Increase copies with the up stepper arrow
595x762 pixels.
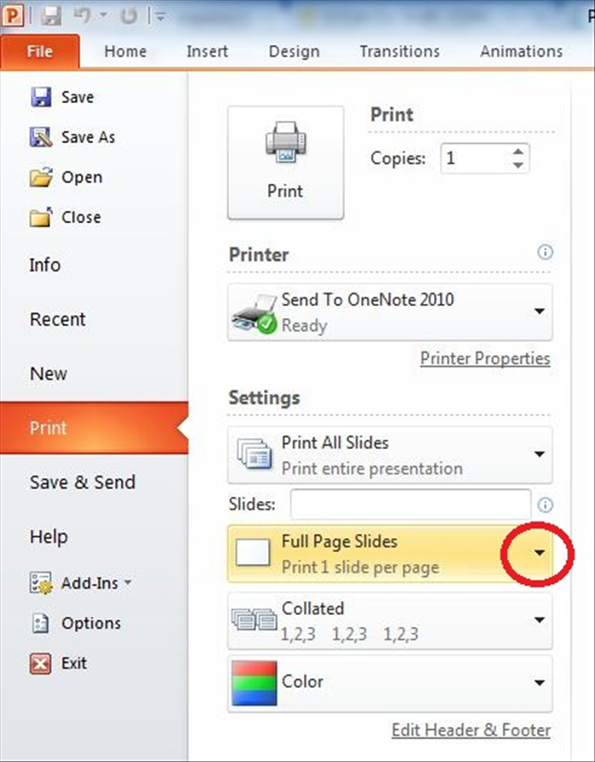pos(518,151)
